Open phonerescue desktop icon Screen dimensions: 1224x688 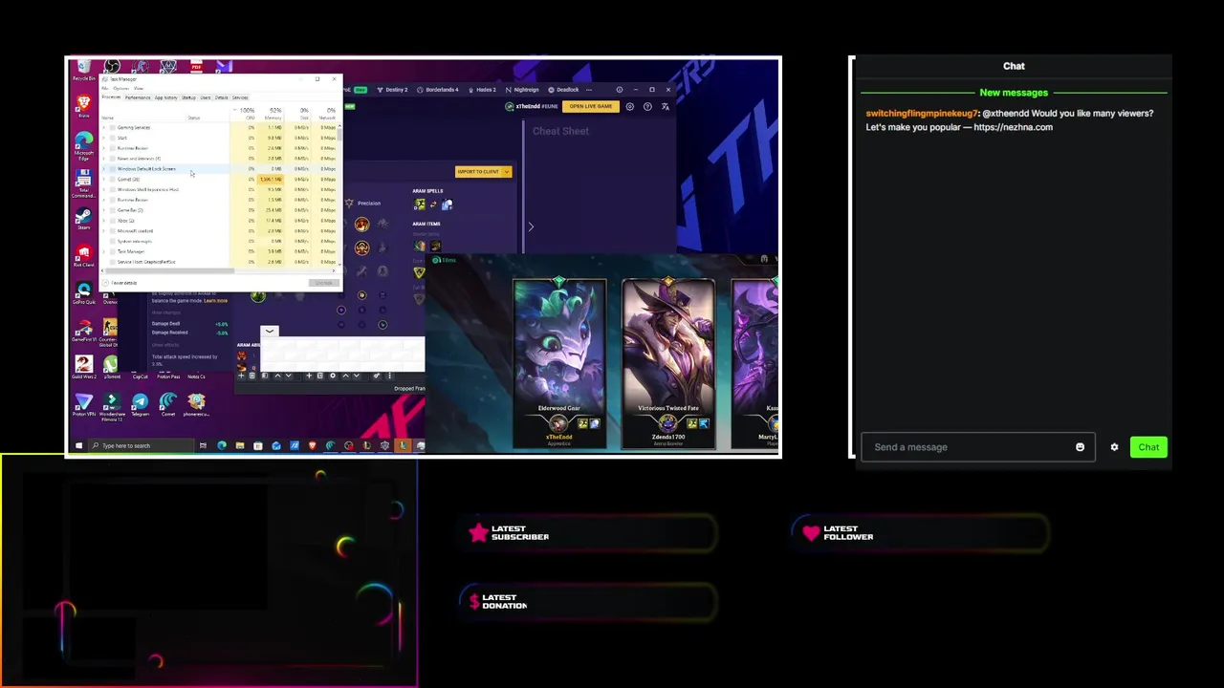196,404
